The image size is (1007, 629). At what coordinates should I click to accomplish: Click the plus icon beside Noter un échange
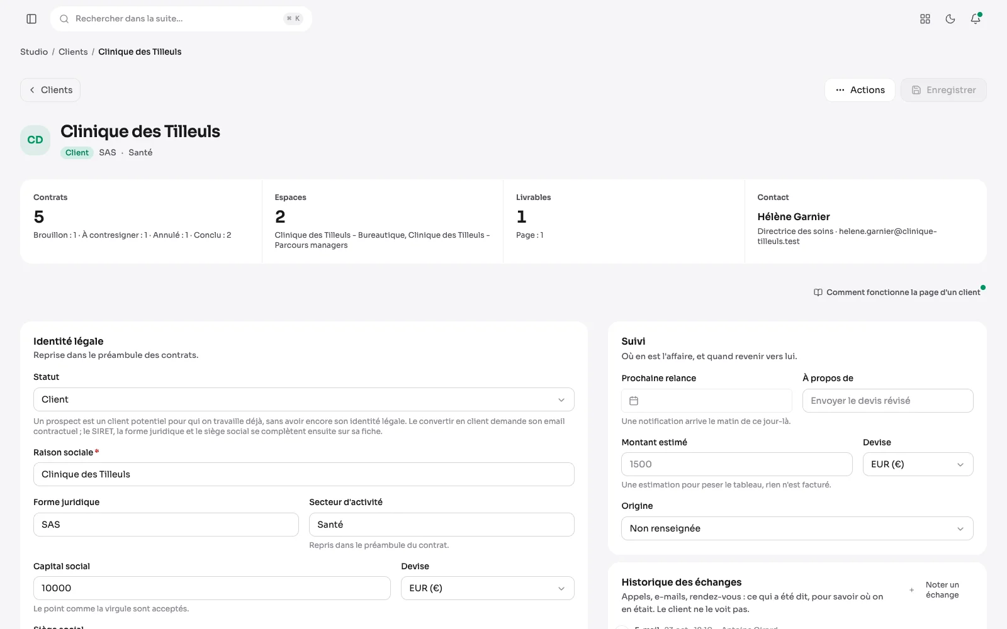pyautogui.click(x=911, y=590)
